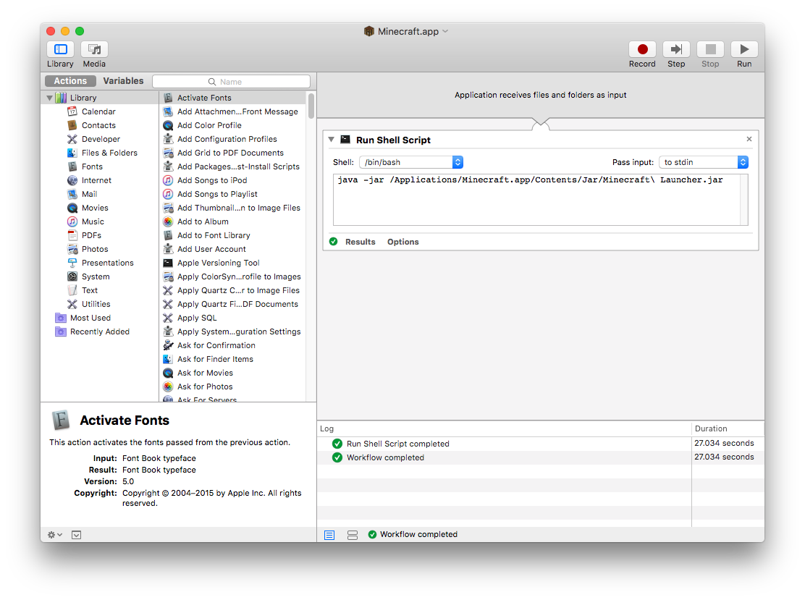Screen dimensions: 805x600
Task: Select the PDFs category icon
Action: (x=72, y=236)
